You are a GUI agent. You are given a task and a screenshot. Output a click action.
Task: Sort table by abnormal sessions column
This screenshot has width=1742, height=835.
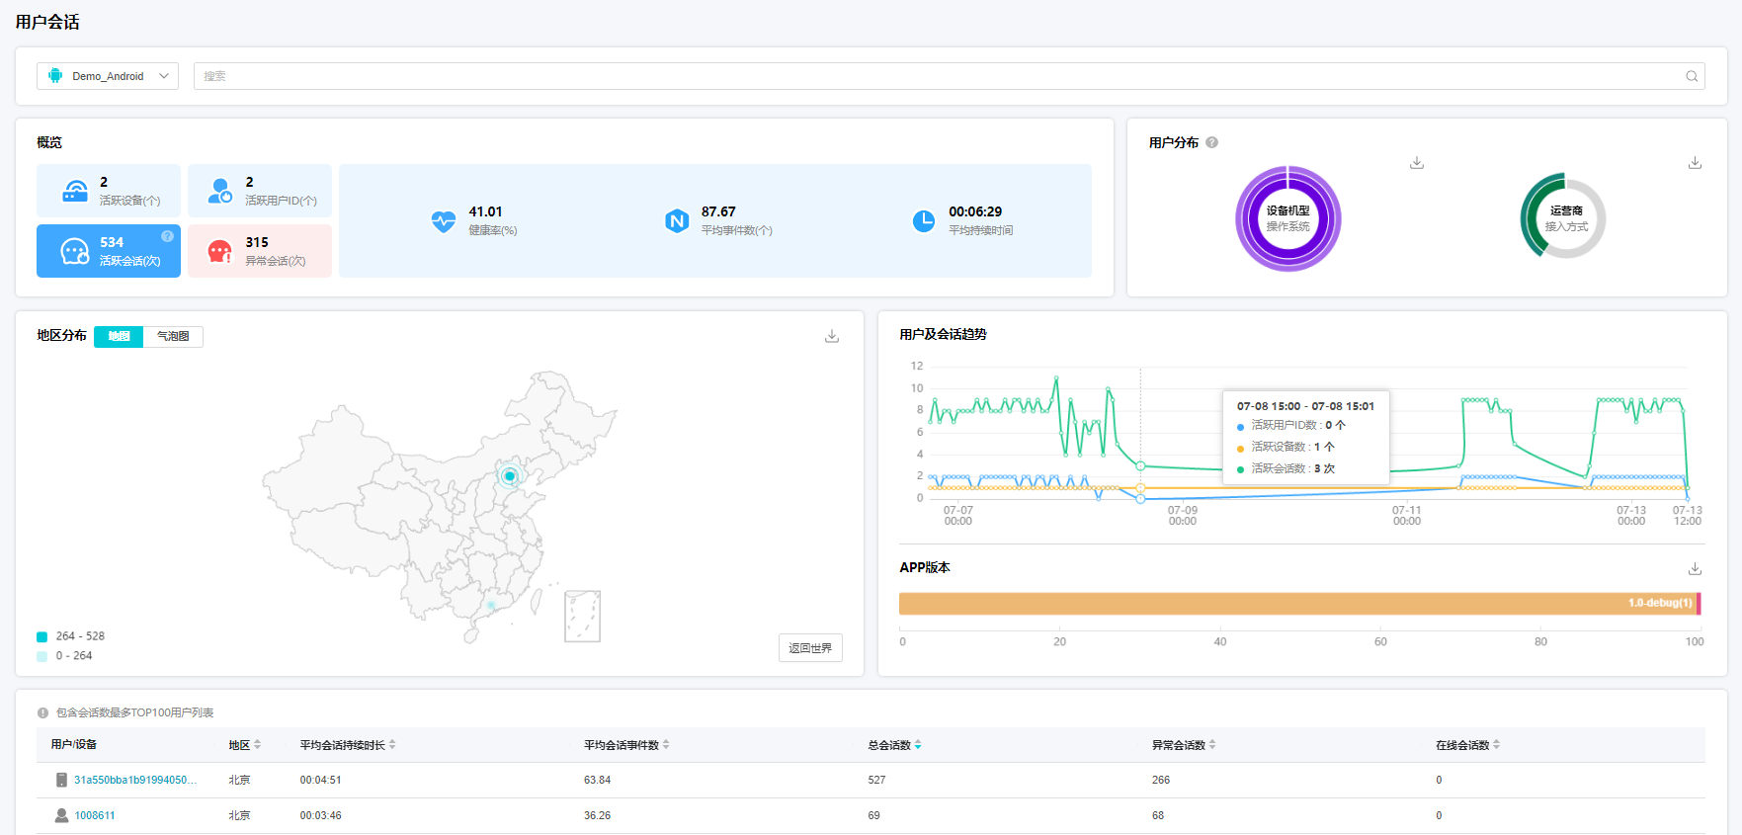[1211, 745]
